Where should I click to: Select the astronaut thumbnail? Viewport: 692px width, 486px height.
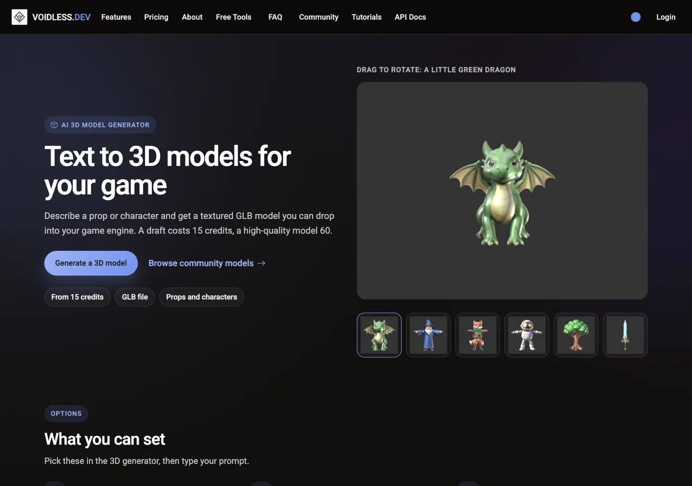527,335
